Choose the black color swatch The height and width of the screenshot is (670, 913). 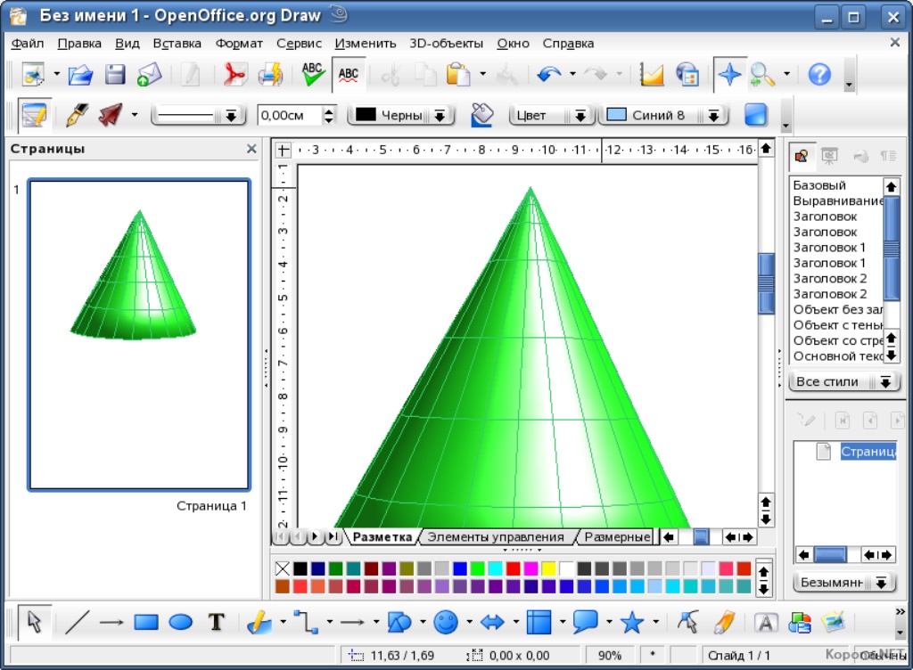(300, 568)
